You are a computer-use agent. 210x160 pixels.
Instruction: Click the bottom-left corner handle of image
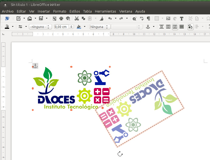pyautogui.click(x=33, y=110)
